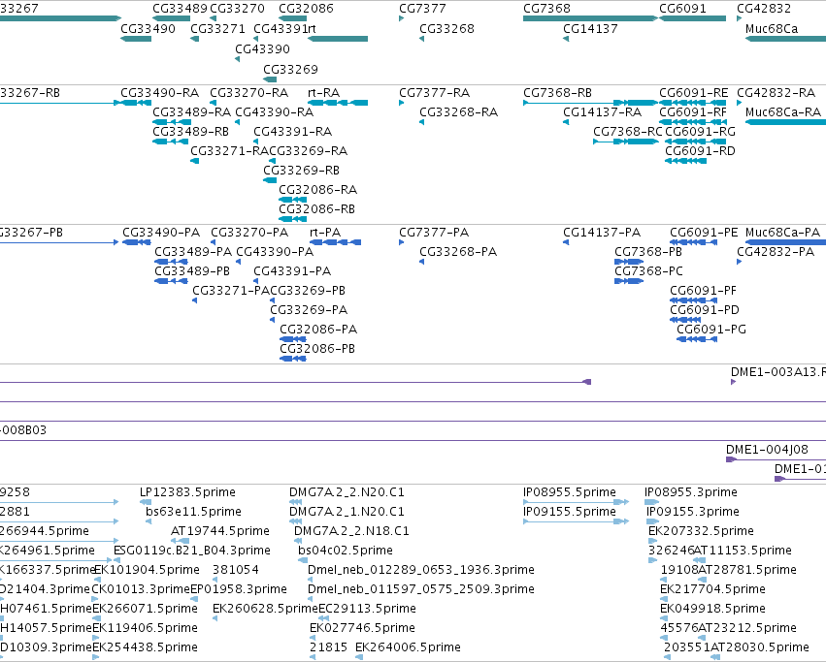
Task: Click the LP12383.5prime EST label
Action: (187, 492)
